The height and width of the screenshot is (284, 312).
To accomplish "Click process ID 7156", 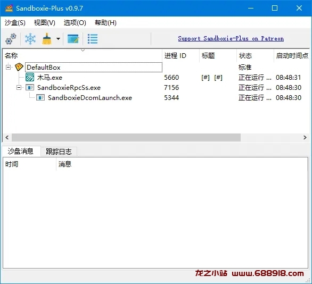I will [x=171, y=87].
